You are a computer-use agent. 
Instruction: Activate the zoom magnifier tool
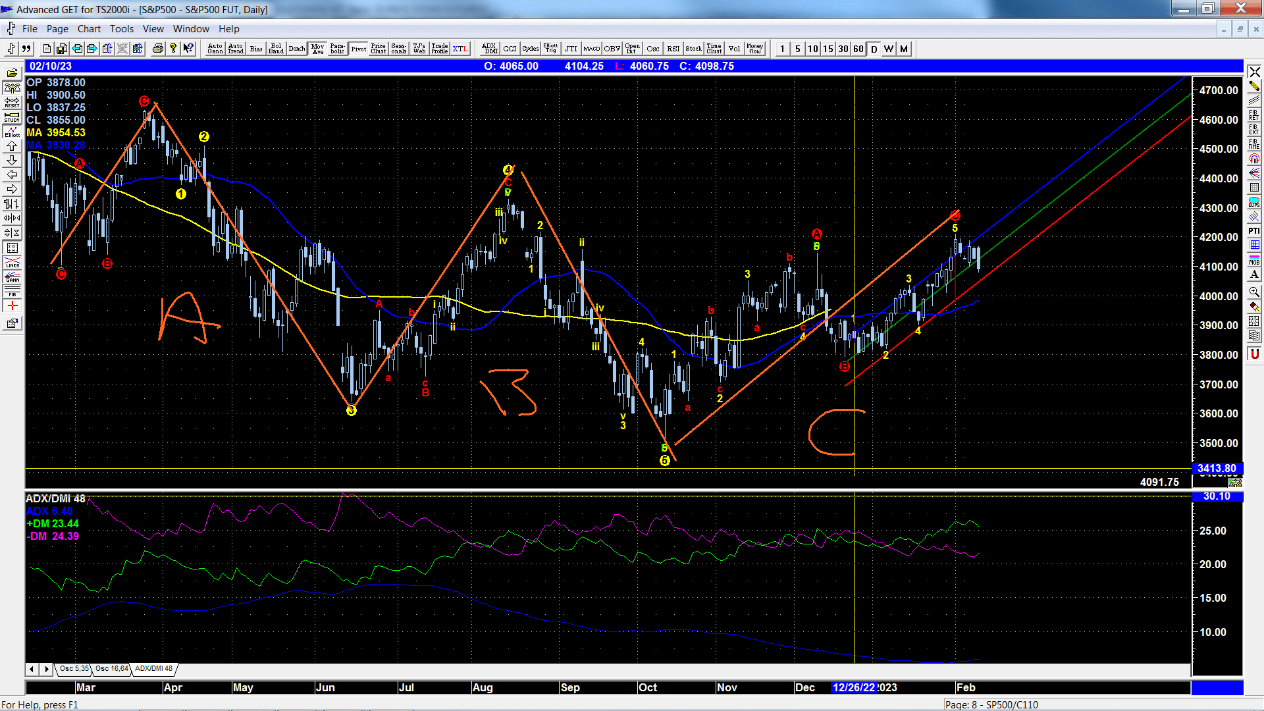point(1254,292)
